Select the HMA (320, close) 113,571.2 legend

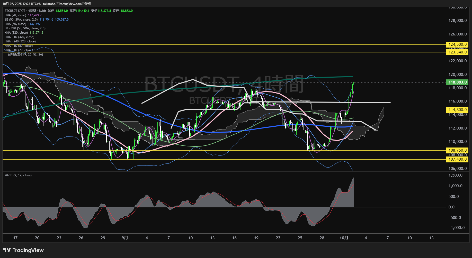pos(24,33)
